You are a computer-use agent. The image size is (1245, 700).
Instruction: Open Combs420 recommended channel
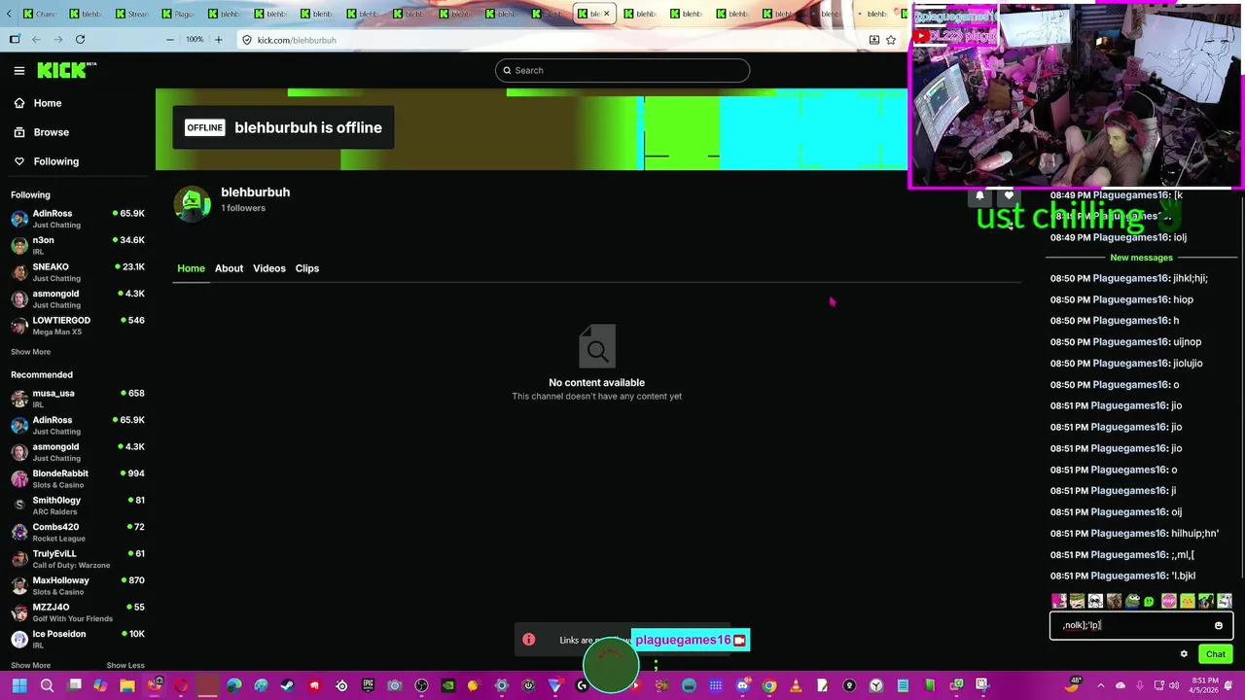point(78,532)
